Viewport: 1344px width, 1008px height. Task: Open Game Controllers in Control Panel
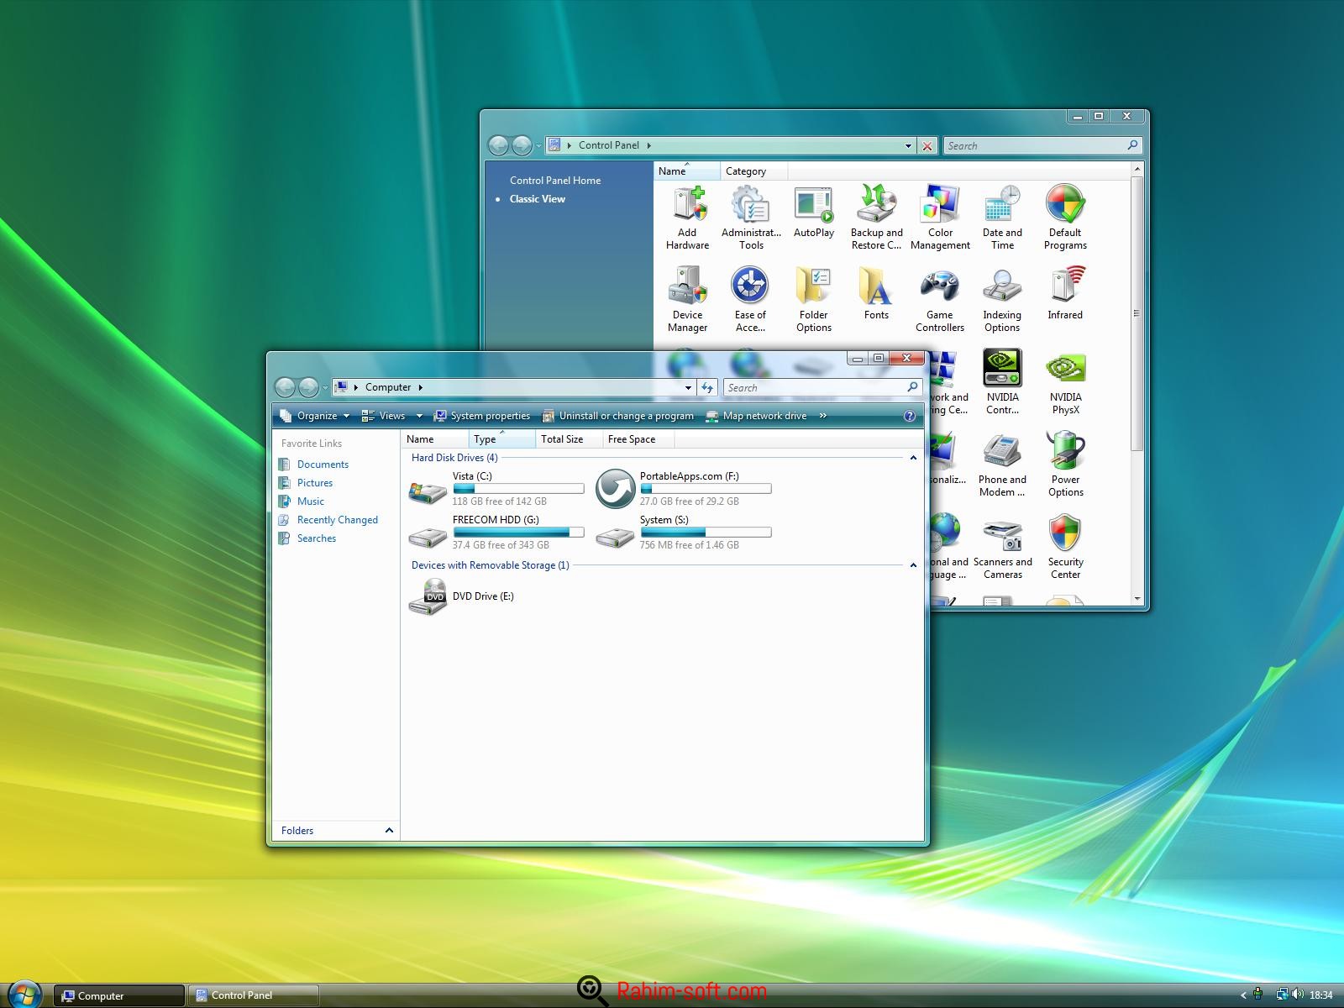[x=939, y=300]
